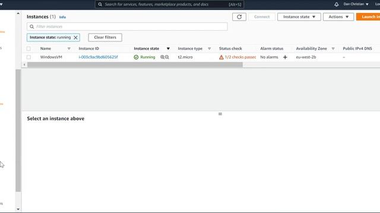Click the top search services field
Screen dimensions: 380x213
pos(169,4)
